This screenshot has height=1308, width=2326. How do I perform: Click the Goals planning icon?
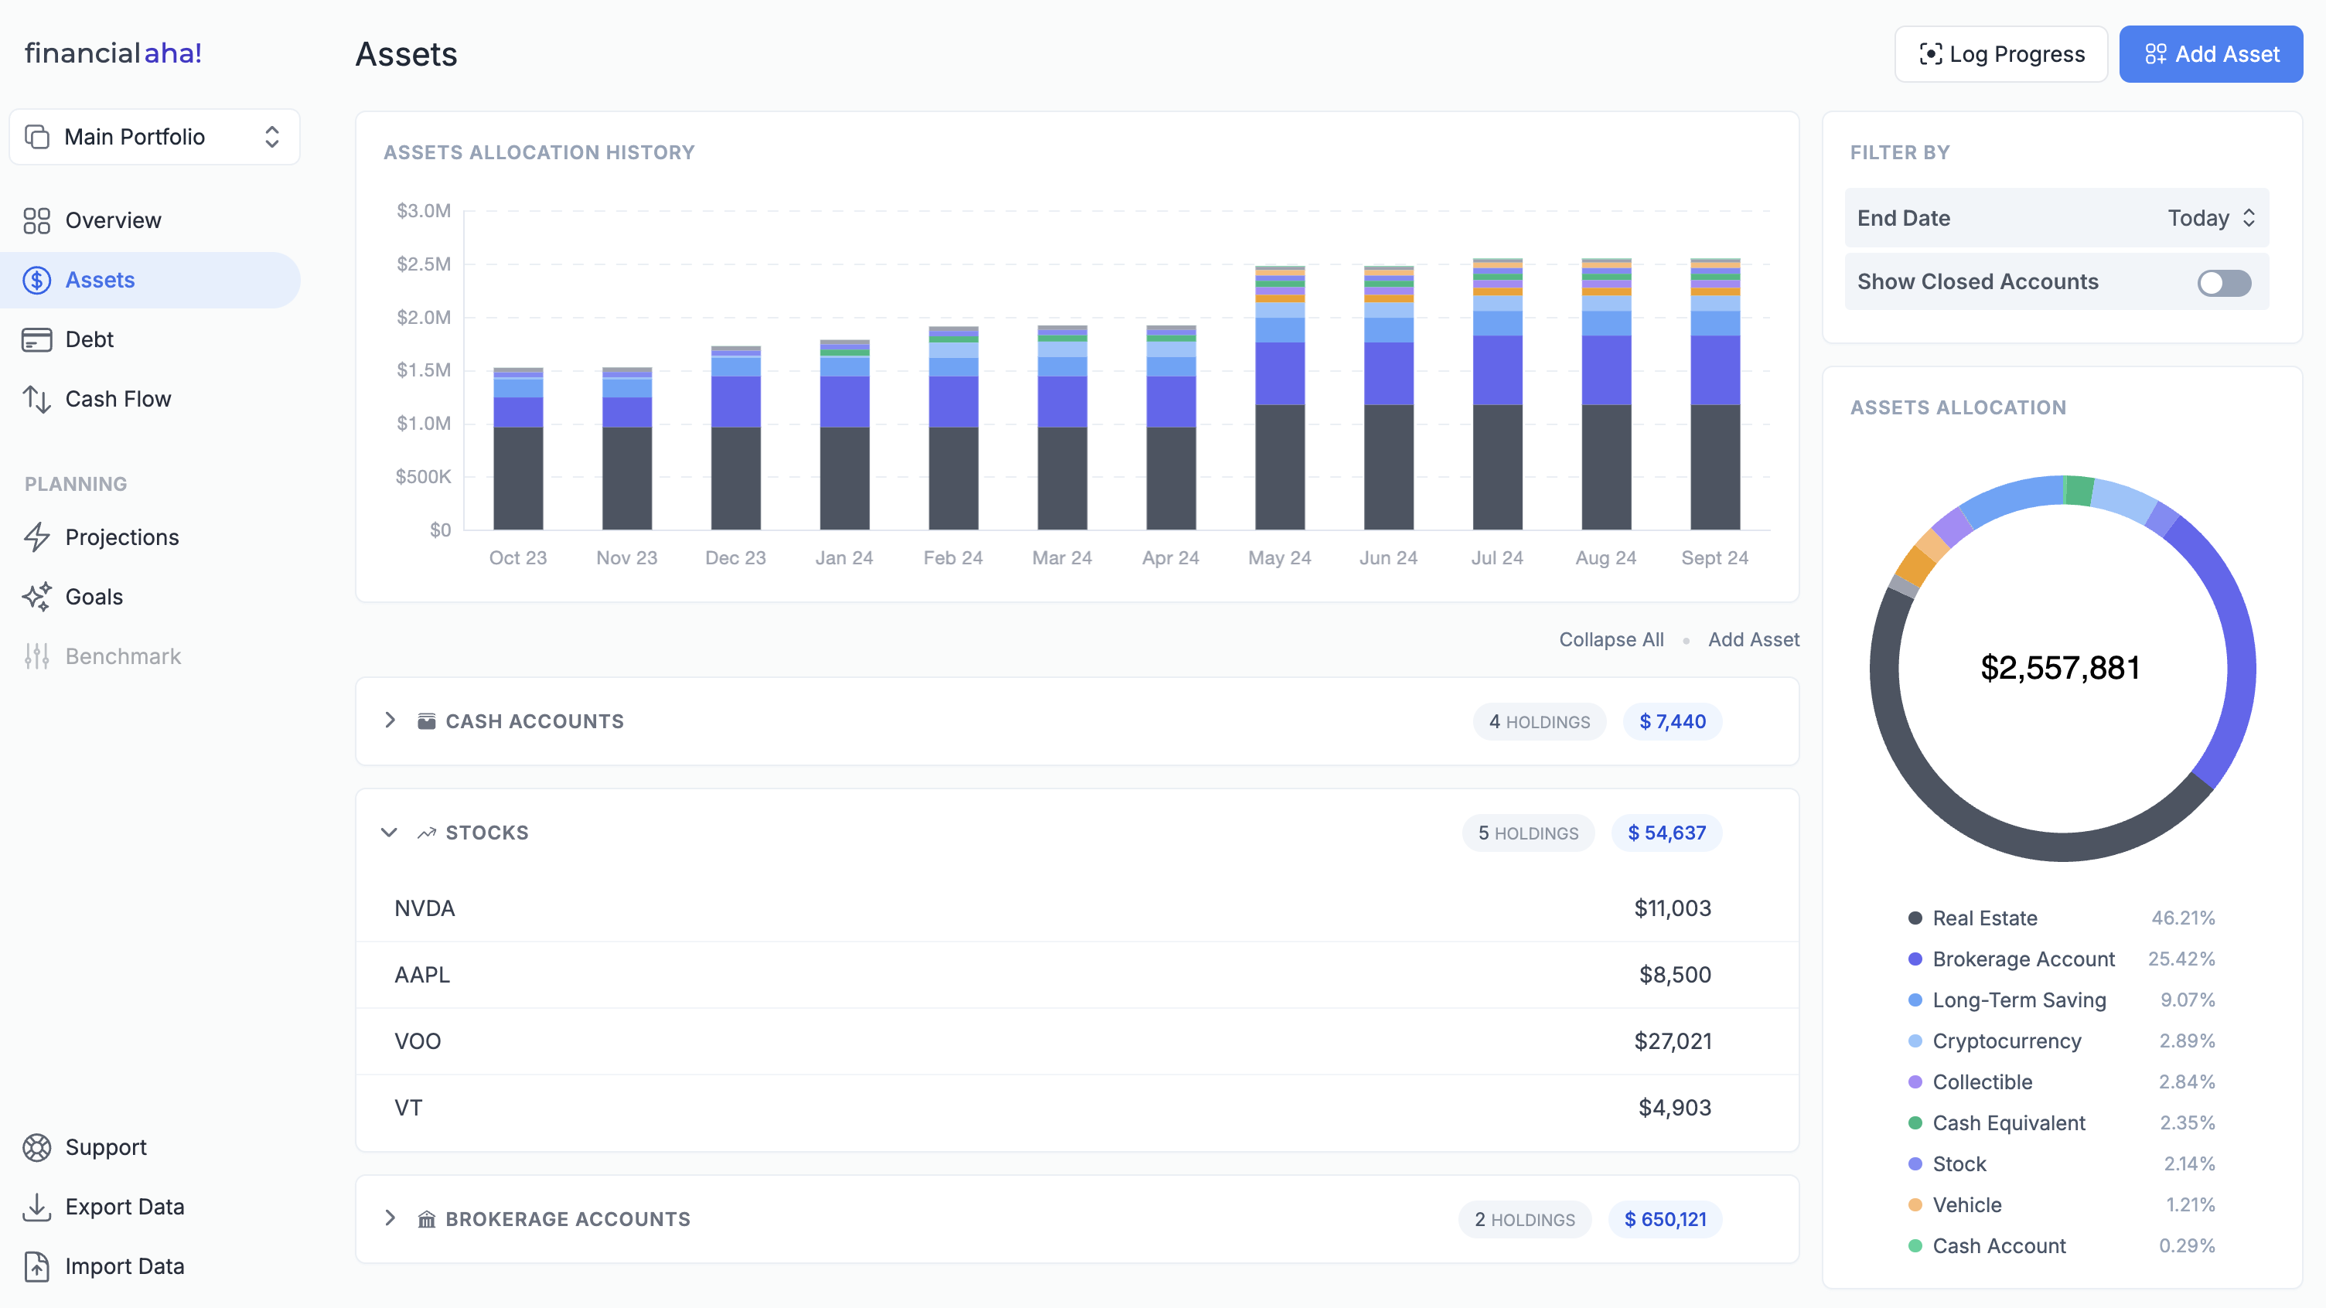[x=37, y=596]
